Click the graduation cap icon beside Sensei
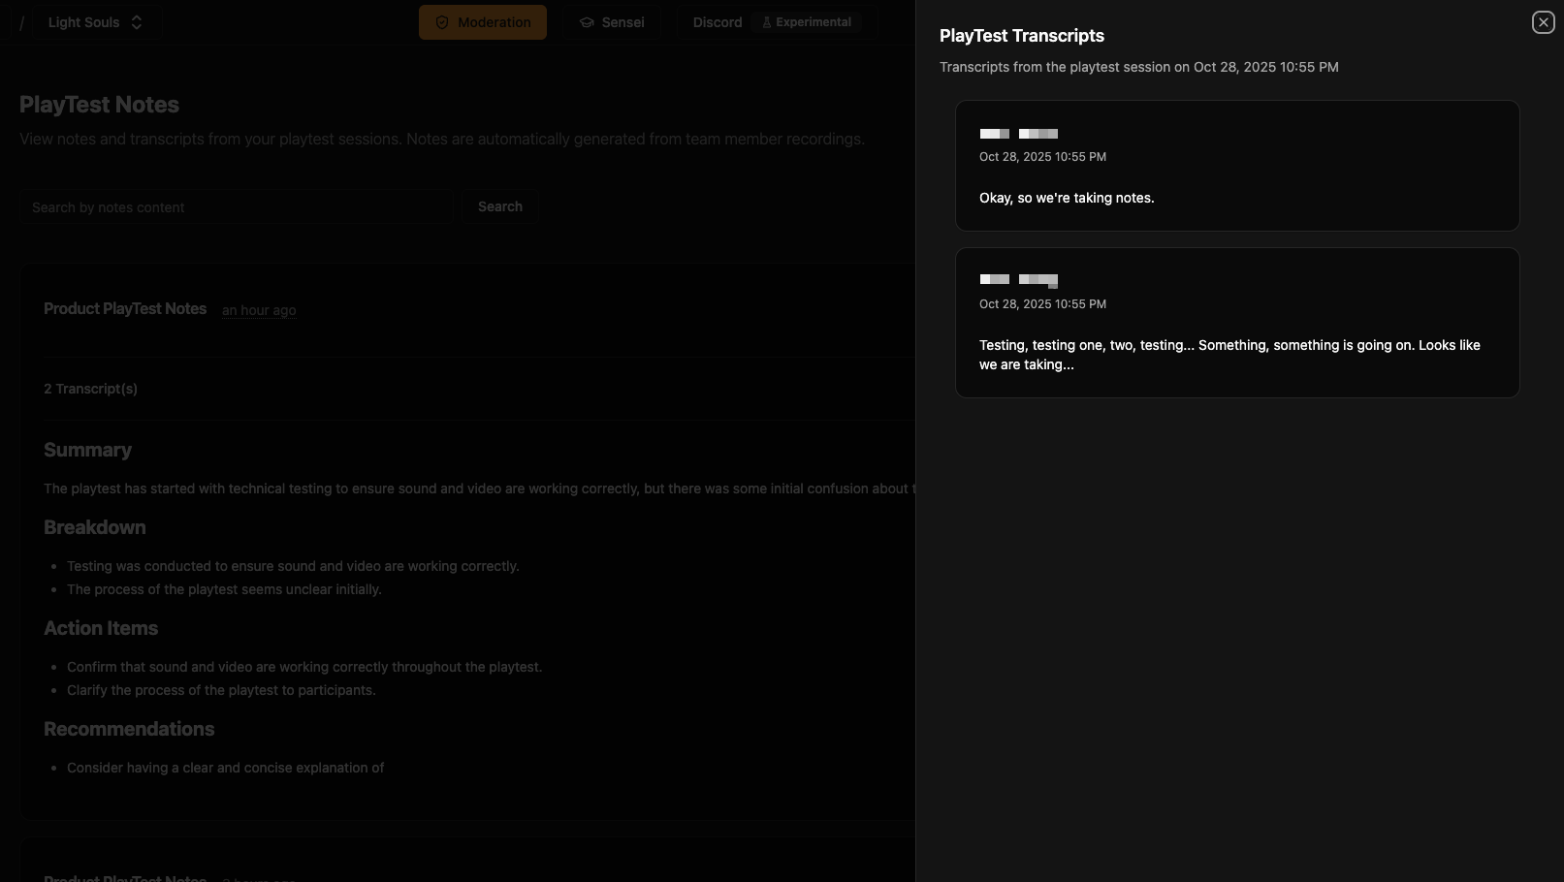This screenshot has height=882, width=1564. coord(587,22)
